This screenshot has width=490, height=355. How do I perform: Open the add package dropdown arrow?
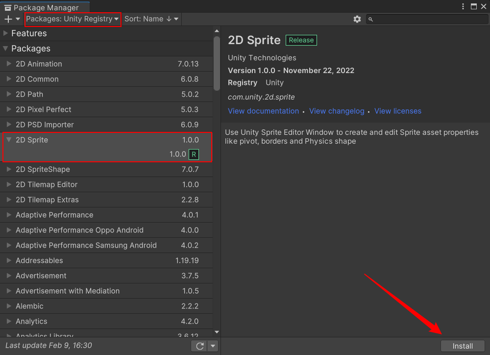[18, 19]
